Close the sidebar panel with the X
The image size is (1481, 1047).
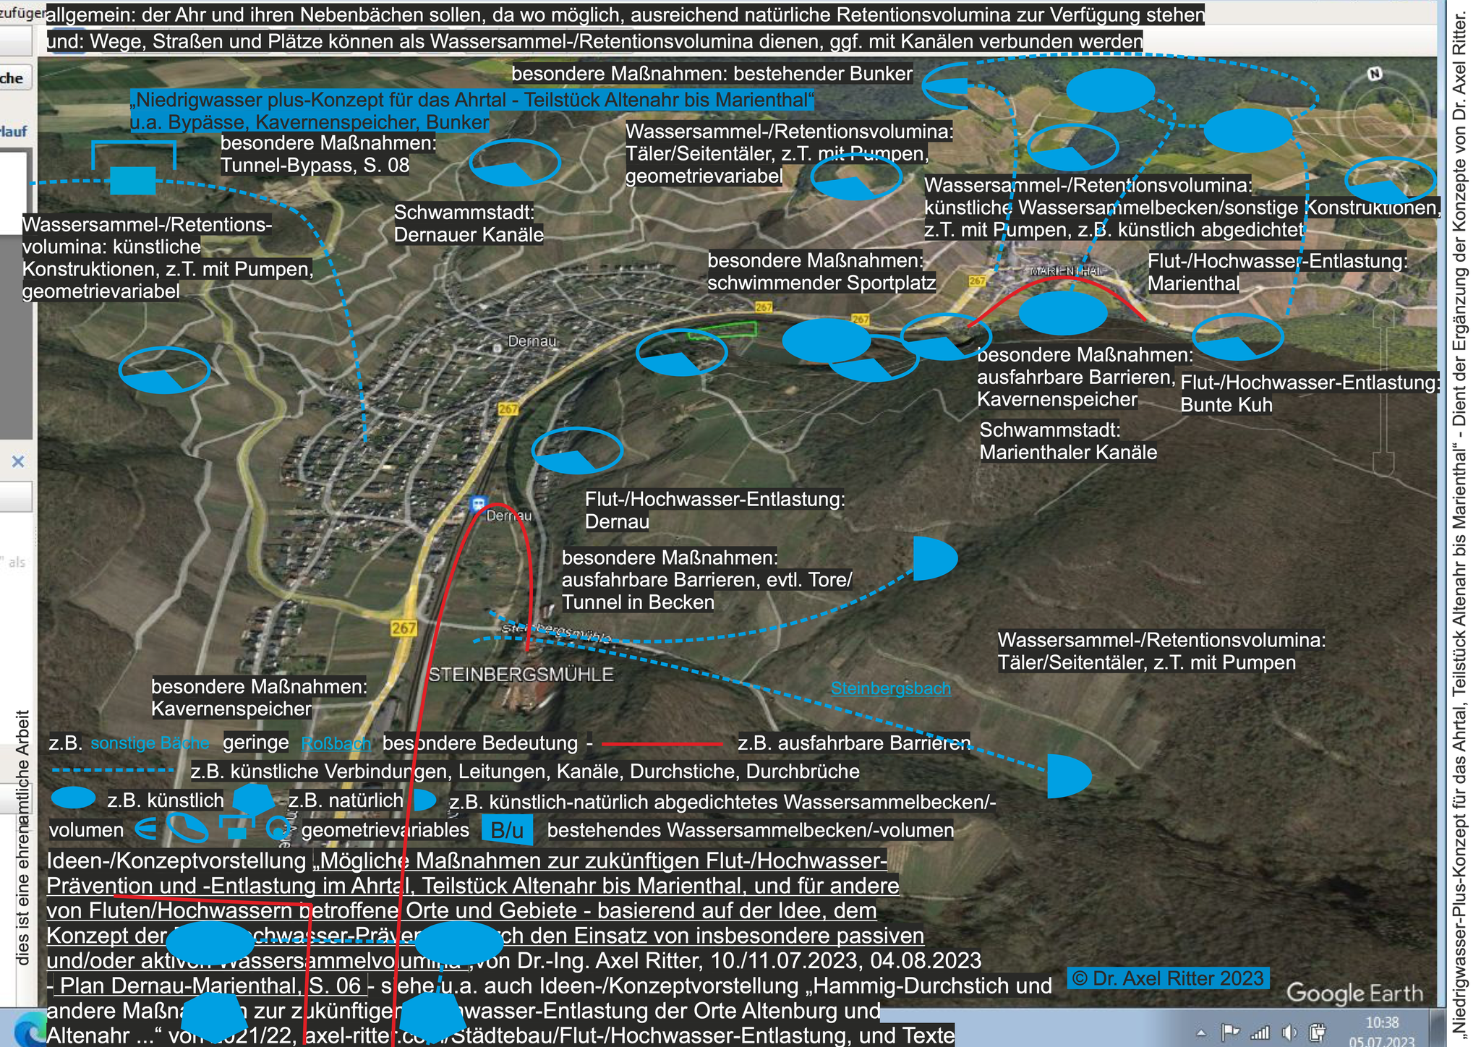pos(19,461)
